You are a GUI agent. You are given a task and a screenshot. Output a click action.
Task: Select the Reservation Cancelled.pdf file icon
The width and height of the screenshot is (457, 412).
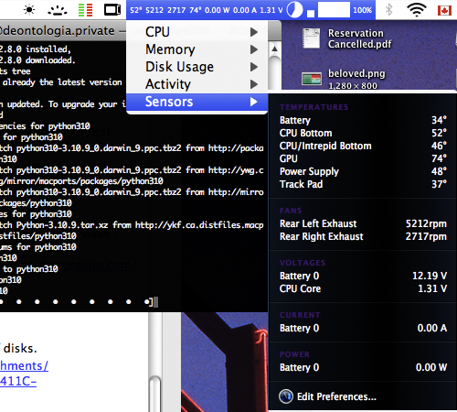point(311,38)
